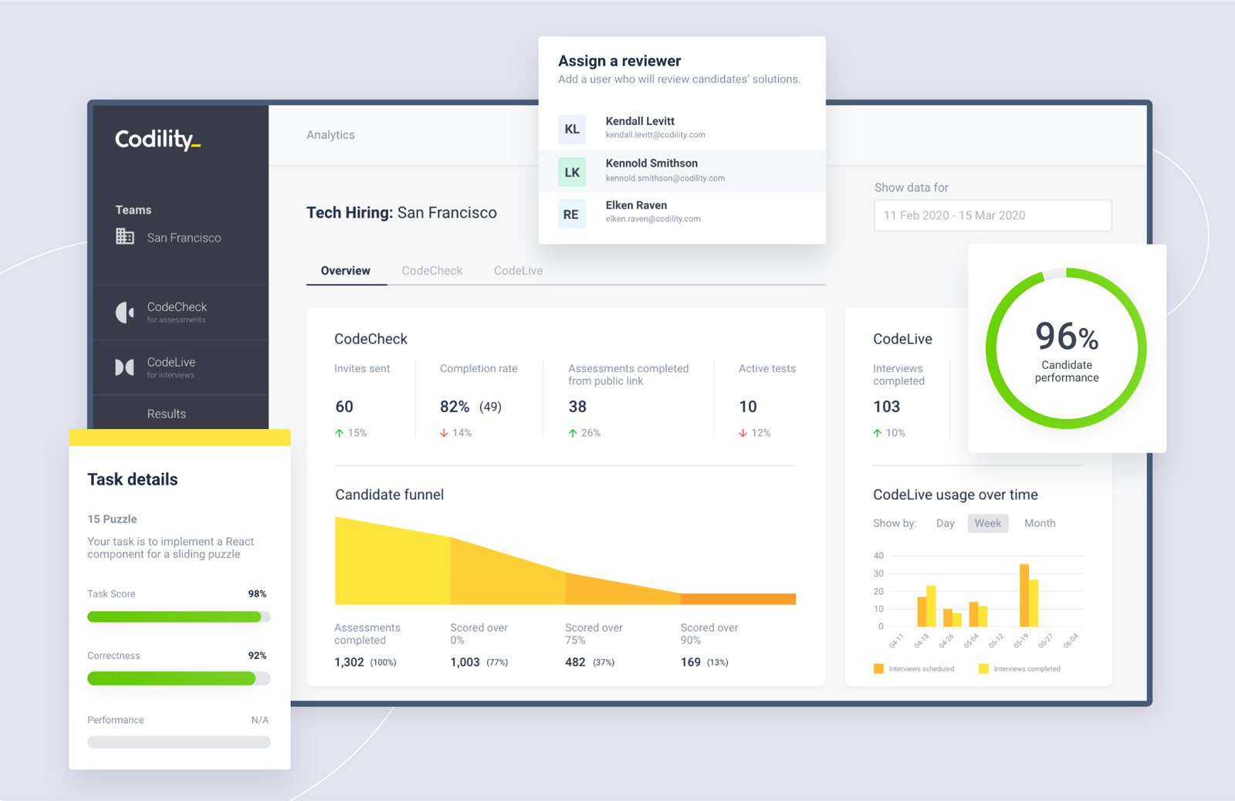Click the Active tests value 10
The image size is (1235, 801).
(748, 407)
